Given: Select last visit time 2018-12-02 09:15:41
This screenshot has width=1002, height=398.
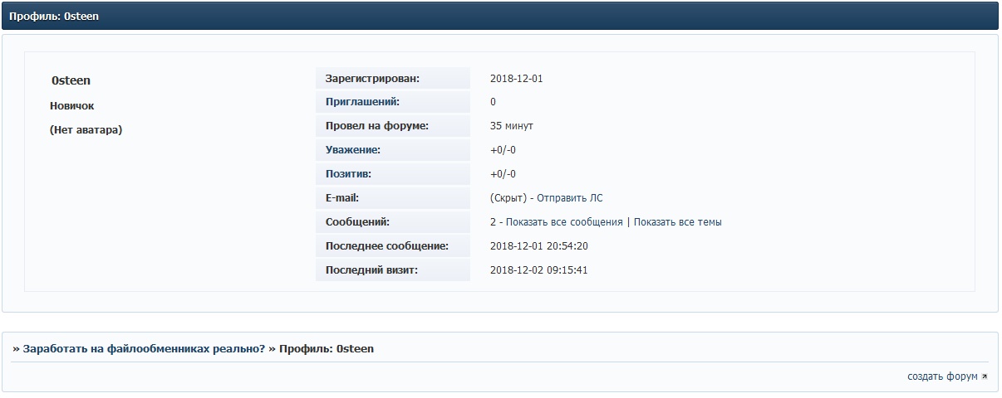Looking at the screenshot, I should [539, 270].
